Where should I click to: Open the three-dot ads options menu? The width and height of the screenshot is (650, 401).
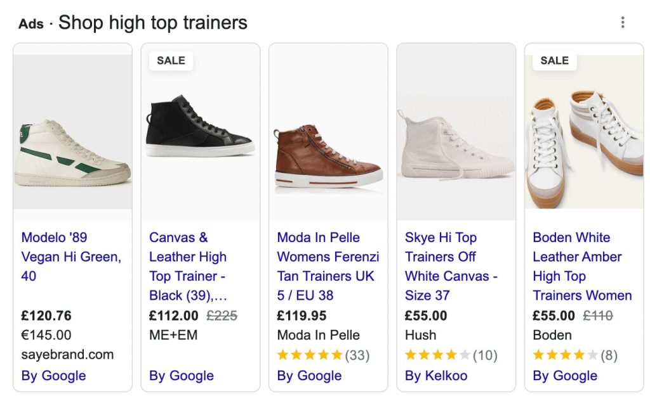click(622, 22)
